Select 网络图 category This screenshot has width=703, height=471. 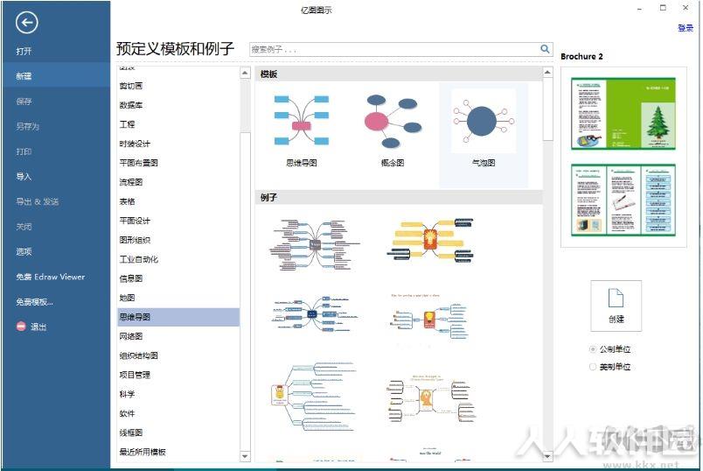point(130,336)
